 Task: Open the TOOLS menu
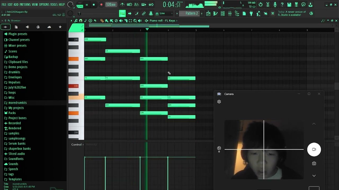point(54,4)
